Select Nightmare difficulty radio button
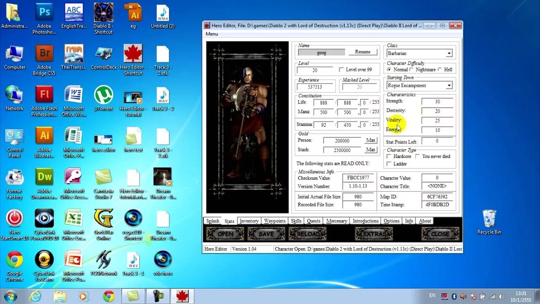 pos(412,70)
